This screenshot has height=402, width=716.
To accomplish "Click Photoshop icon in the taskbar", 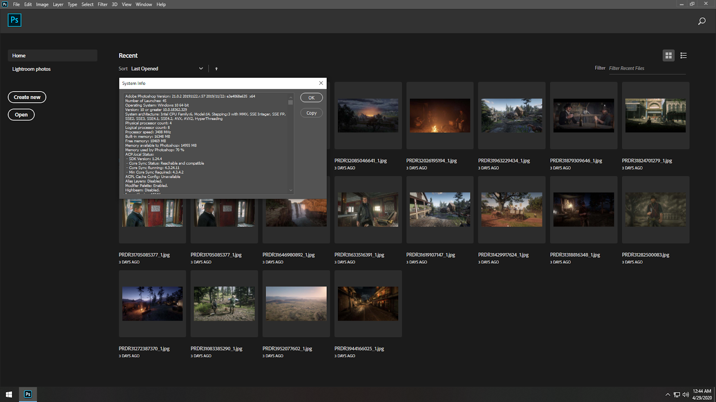I will (x=28, y=394).
